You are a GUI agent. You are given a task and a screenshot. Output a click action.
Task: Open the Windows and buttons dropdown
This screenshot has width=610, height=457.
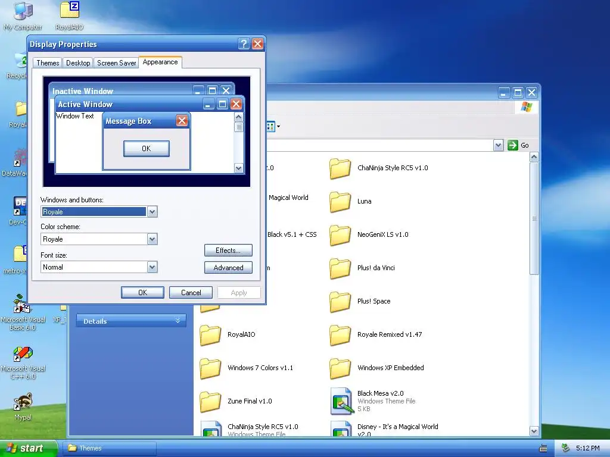tap(152, 212)
